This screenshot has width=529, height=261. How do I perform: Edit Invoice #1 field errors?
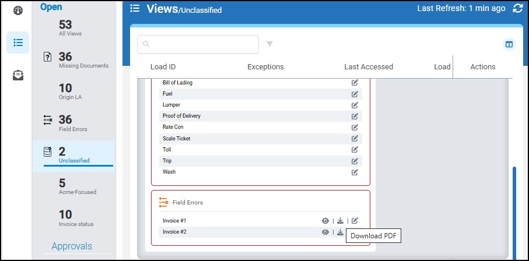pos(355,221)
